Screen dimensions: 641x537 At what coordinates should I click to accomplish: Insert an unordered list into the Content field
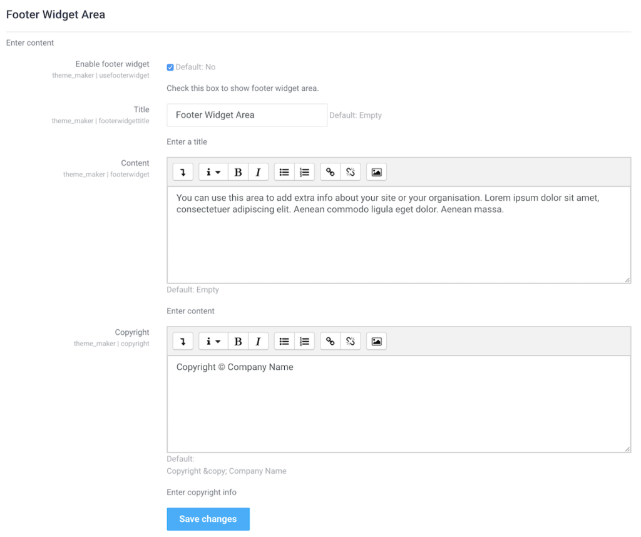284,171
